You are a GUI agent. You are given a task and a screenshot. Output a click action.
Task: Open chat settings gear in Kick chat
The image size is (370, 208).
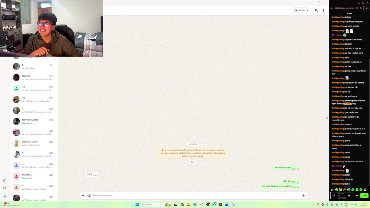(x=357, y=196)
